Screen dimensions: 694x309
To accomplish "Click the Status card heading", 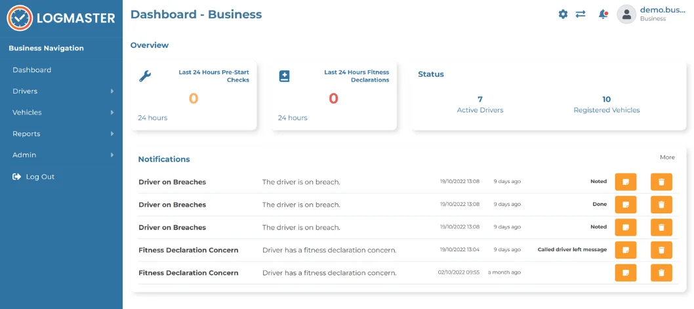I will (431, 74).
